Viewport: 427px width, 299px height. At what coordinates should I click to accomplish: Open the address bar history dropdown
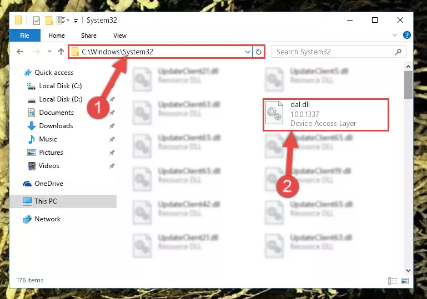click(248, 52)
